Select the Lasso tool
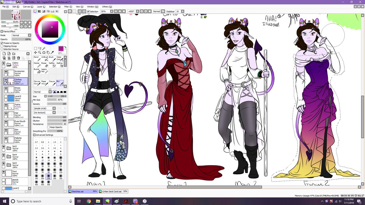 pos(40,48)
